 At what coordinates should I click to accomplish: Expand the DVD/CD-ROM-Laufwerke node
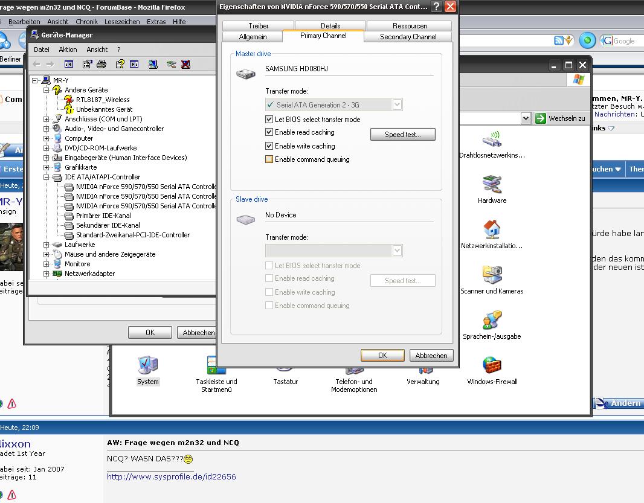point(46,148)
